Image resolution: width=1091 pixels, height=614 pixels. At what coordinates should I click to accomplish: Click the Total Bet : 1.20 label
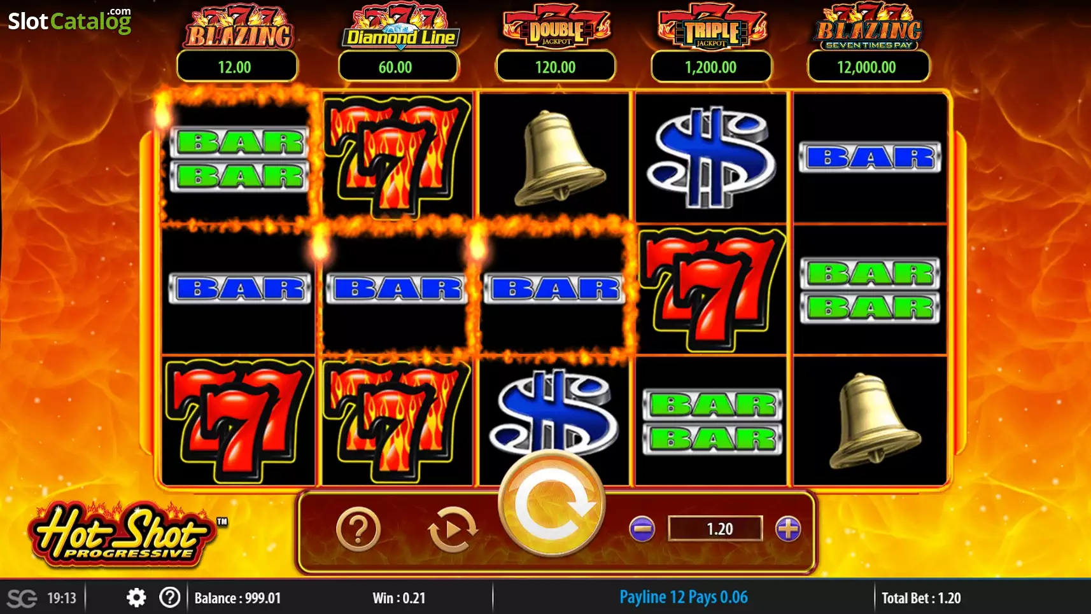(x=921, y=598)
